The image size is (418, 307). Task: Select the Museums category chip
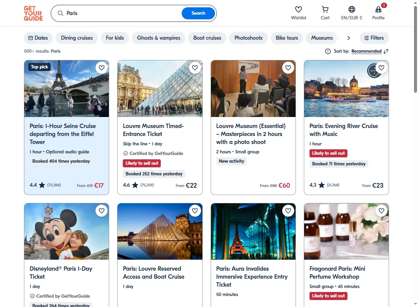click(322, 38)
